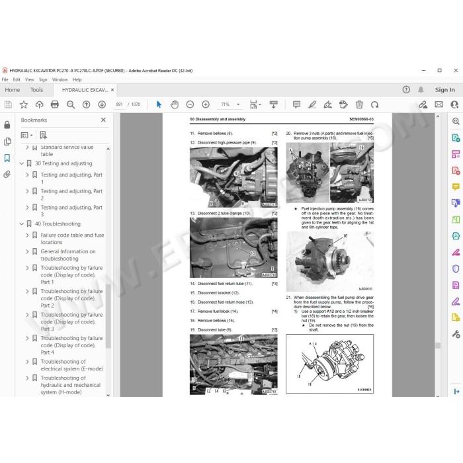
Task: Activate the Hand pan tool
Action: click(x=175, y=105)
